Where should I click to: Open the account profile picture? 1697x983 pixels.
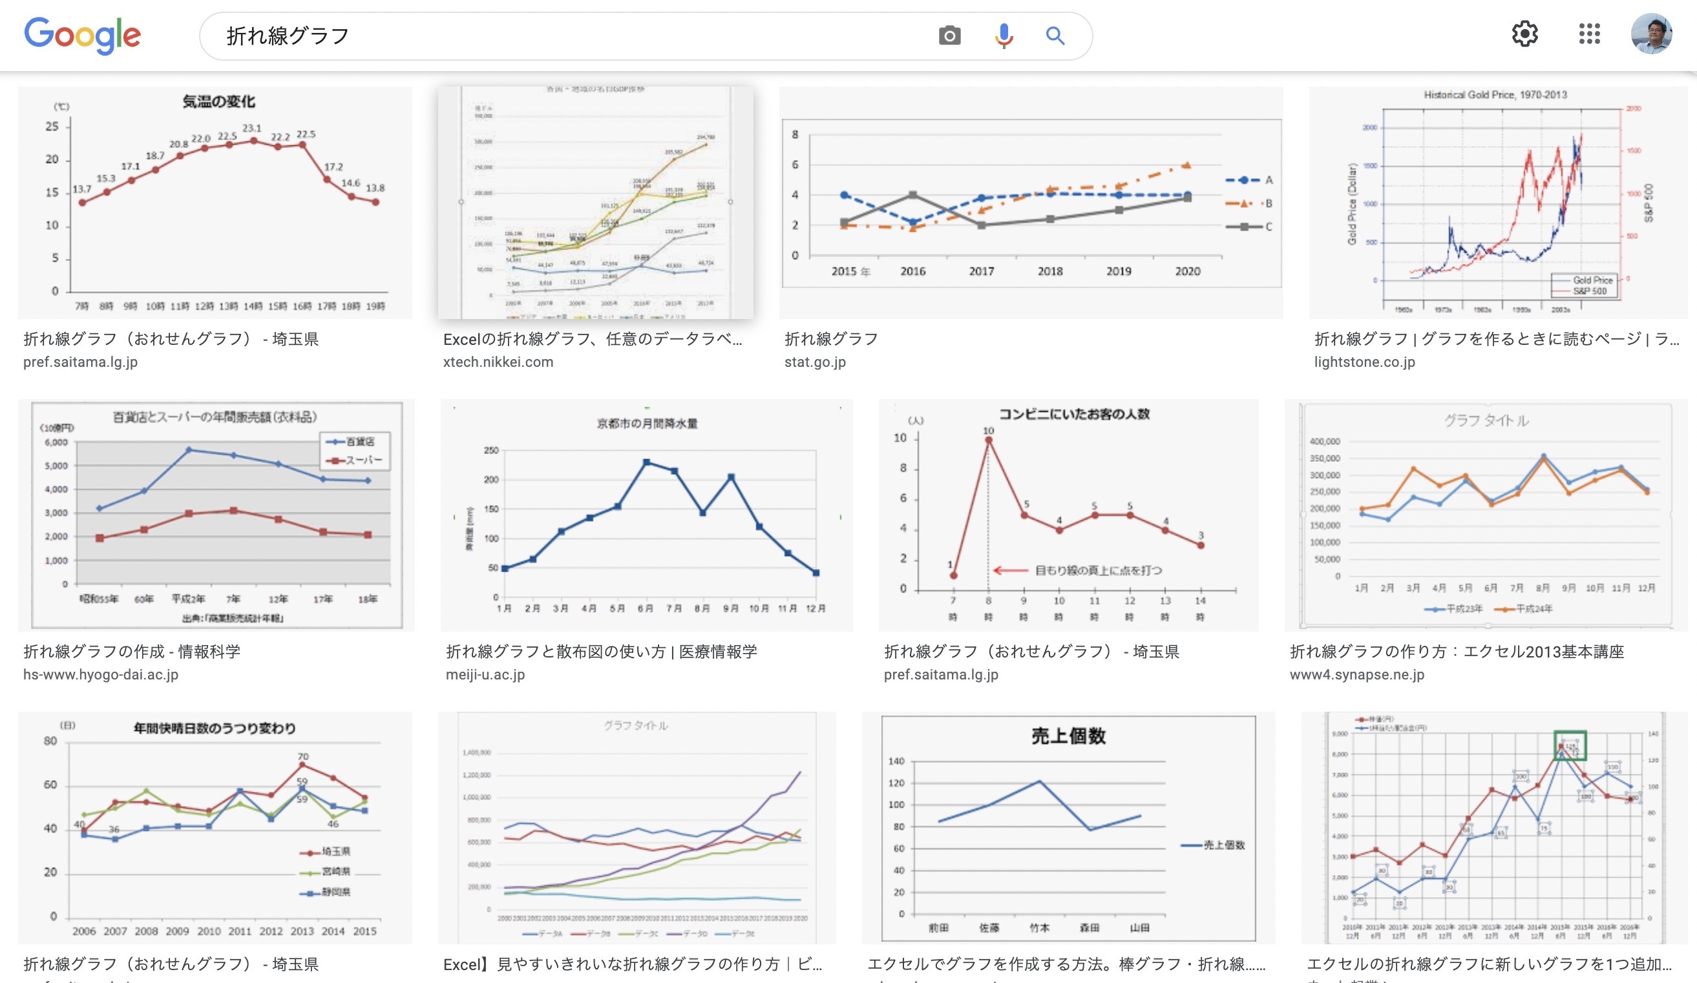[x=1651, y=34]
